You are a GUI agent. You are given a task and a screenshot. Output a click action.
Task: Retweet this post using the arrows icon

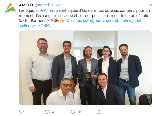point(47,112)
